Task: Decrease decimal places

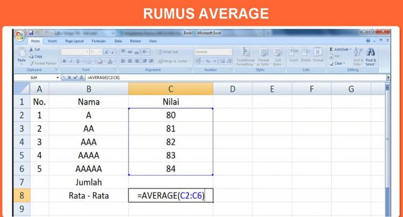Action: 229,61
